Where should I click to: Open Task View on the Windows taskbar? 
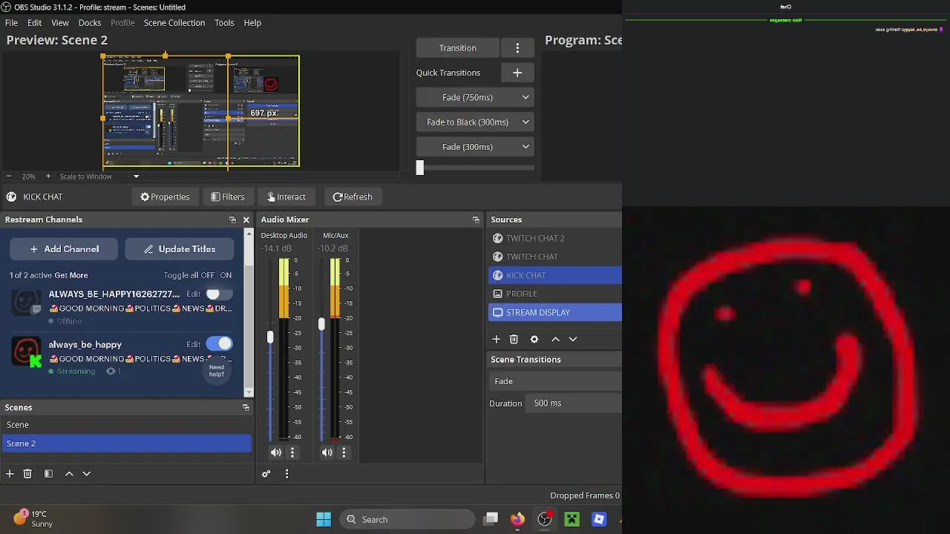[x=491, y=519]
